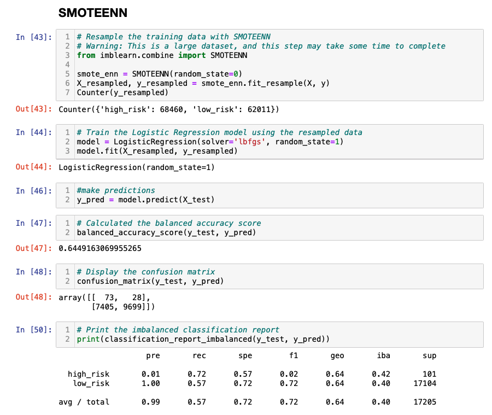Click the fit_resample(X, y) code line

pyautogui.click(x=203, y=83)
